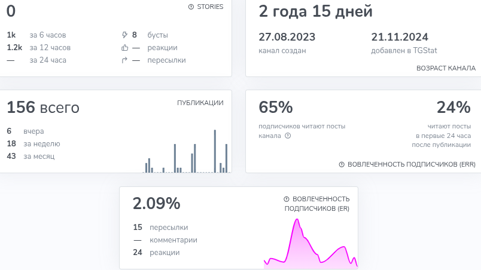Click the 65% value
481x270 pixels.
(276, 108)
